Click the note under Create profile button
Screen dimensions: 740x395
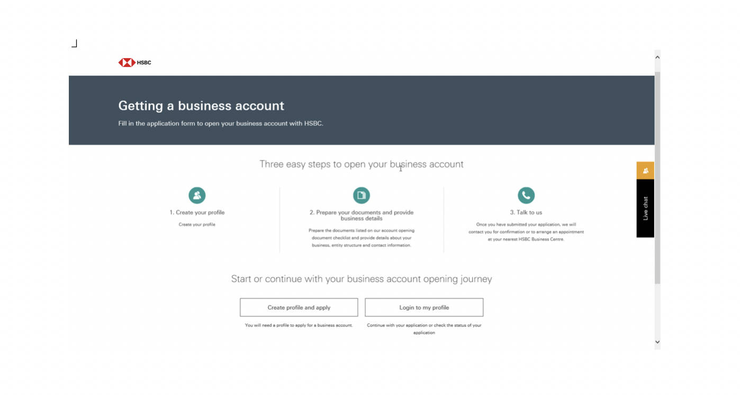pyautogui.click(x=299, y=325)
